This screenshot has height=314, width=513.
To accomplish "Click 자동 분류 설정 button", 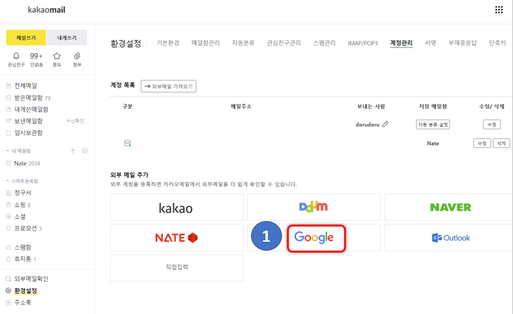I will coord(433,125).
